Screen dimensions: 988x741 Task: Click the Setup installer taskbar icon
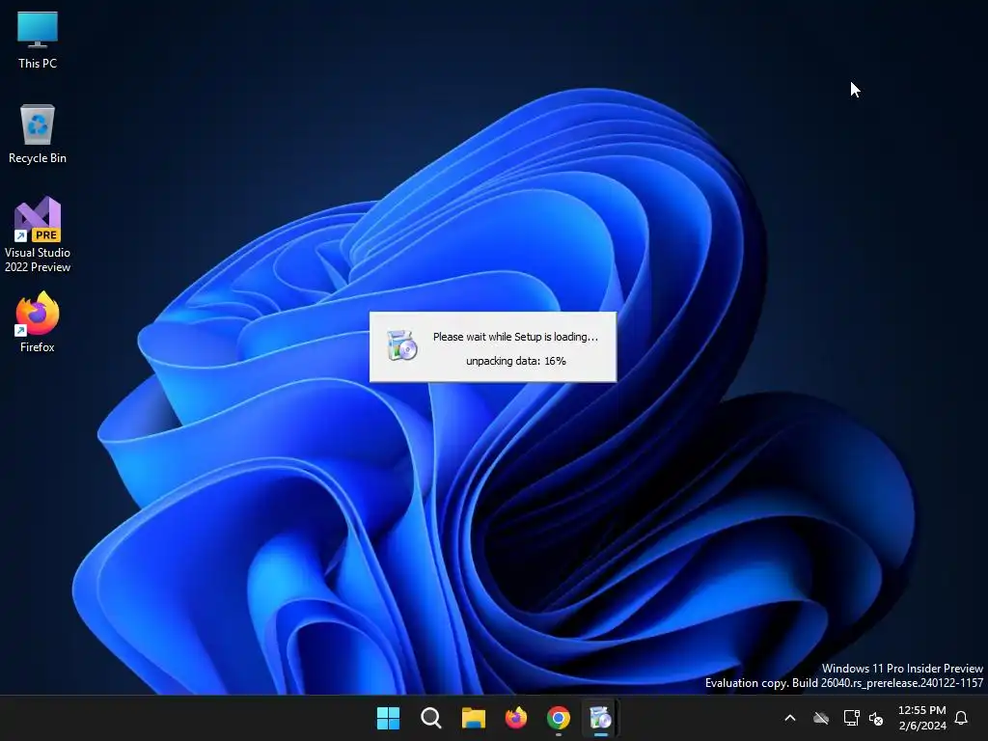(600, 718)
